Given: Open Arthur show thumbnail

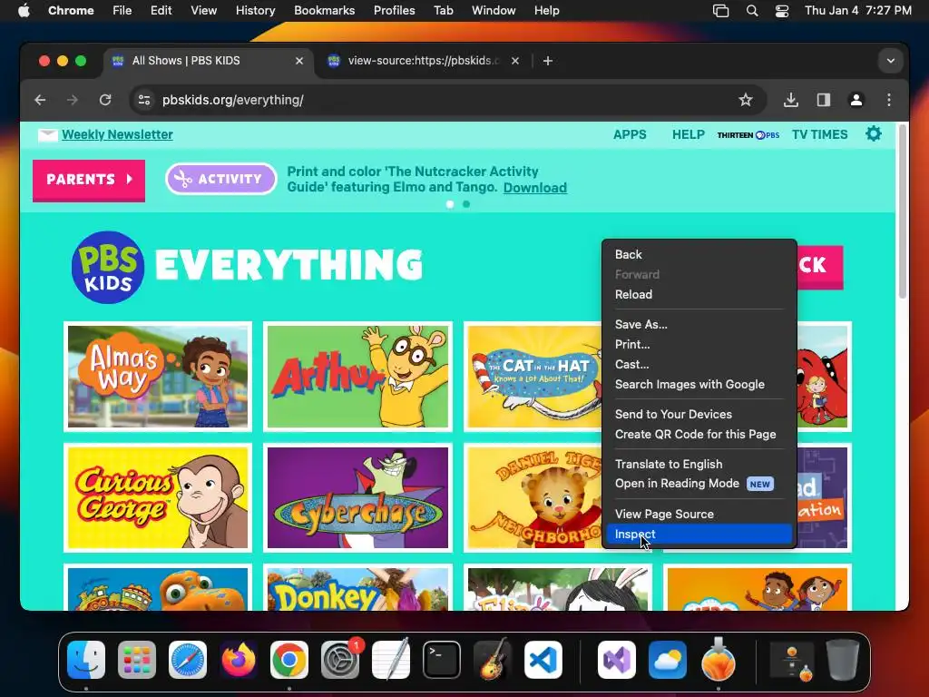Looking at the screenshot, I should pyautogui.click(x=357, y=377).
